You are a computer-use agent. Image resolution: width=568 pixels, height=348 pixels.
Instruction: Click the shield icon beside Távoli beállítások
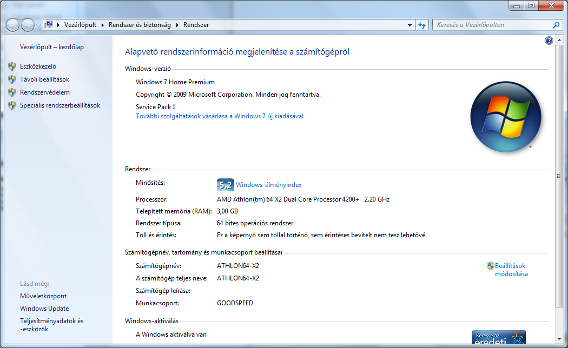click(x=12, y=79)
